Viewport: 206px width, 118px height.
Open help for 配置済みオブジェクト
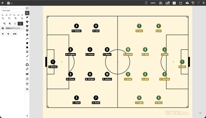(3, 28)
